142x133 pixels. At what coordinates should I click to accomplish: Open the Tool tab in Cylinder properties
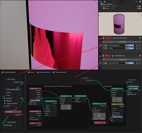pos(100,38)
